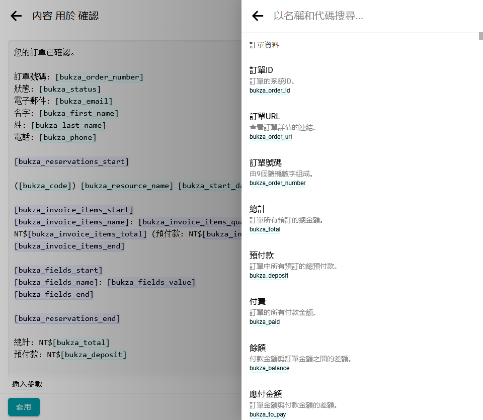Click [bukza_reservations_start] tag in the editor

tap(71, 161)
